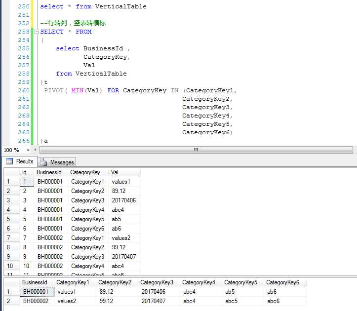Select the Val column header in first grid
This screenshot has width=357, height=311.
[124, 172]
